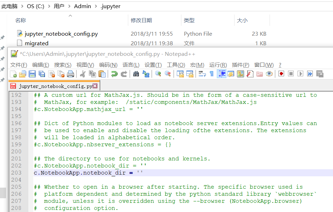Open the 编码(N) menu
The width and height of the screenshot is (333, 212).
point(108,65)
